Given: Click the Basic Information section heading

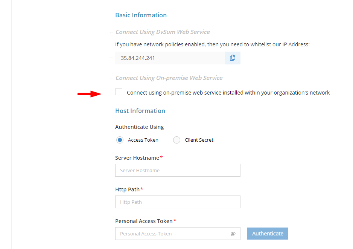Looking at the screenshot, I should point(141,15).
